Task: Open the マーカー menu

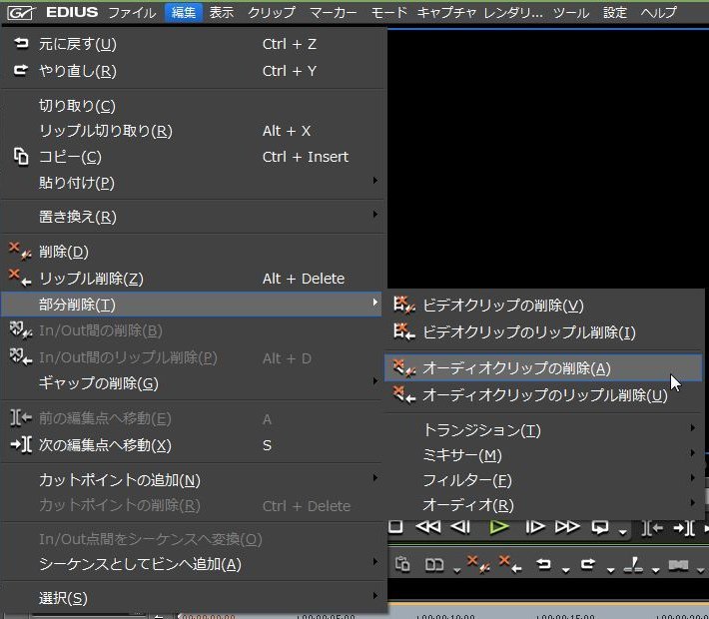Action: pos(334,12)
